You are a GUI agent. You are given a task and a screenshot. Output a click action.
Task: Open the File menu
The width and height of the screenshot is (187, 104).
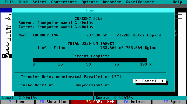pos(9,2)
